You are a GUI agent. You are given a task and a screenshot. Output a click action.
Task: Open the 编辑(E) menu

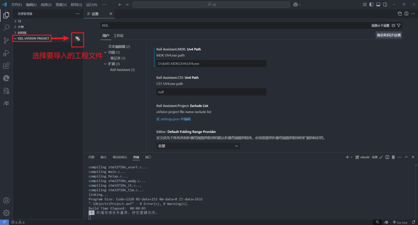31,5
